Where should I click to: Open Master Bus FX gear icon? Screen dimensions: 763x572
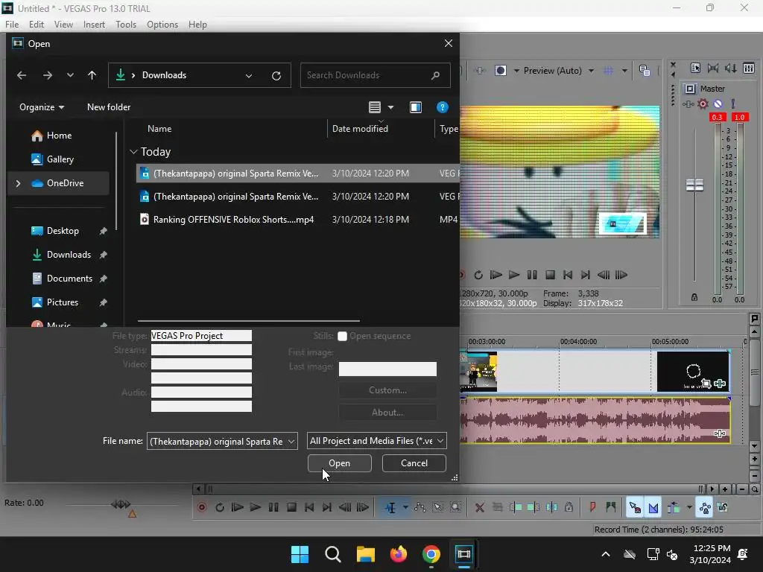coord(703,104)
